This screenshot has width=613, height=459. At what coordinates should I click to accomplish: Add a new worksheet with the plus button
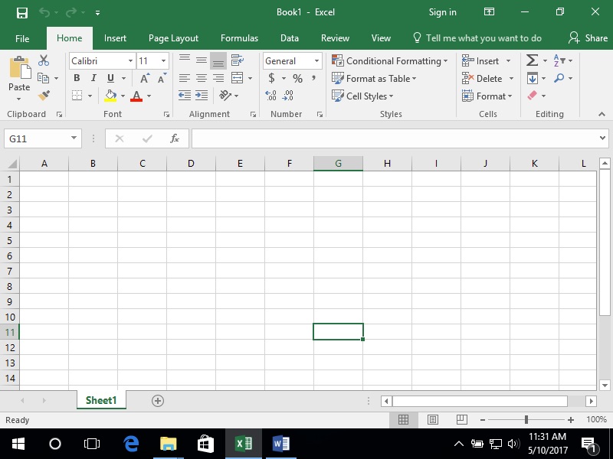pyautogui.click(x=157, y=400)
